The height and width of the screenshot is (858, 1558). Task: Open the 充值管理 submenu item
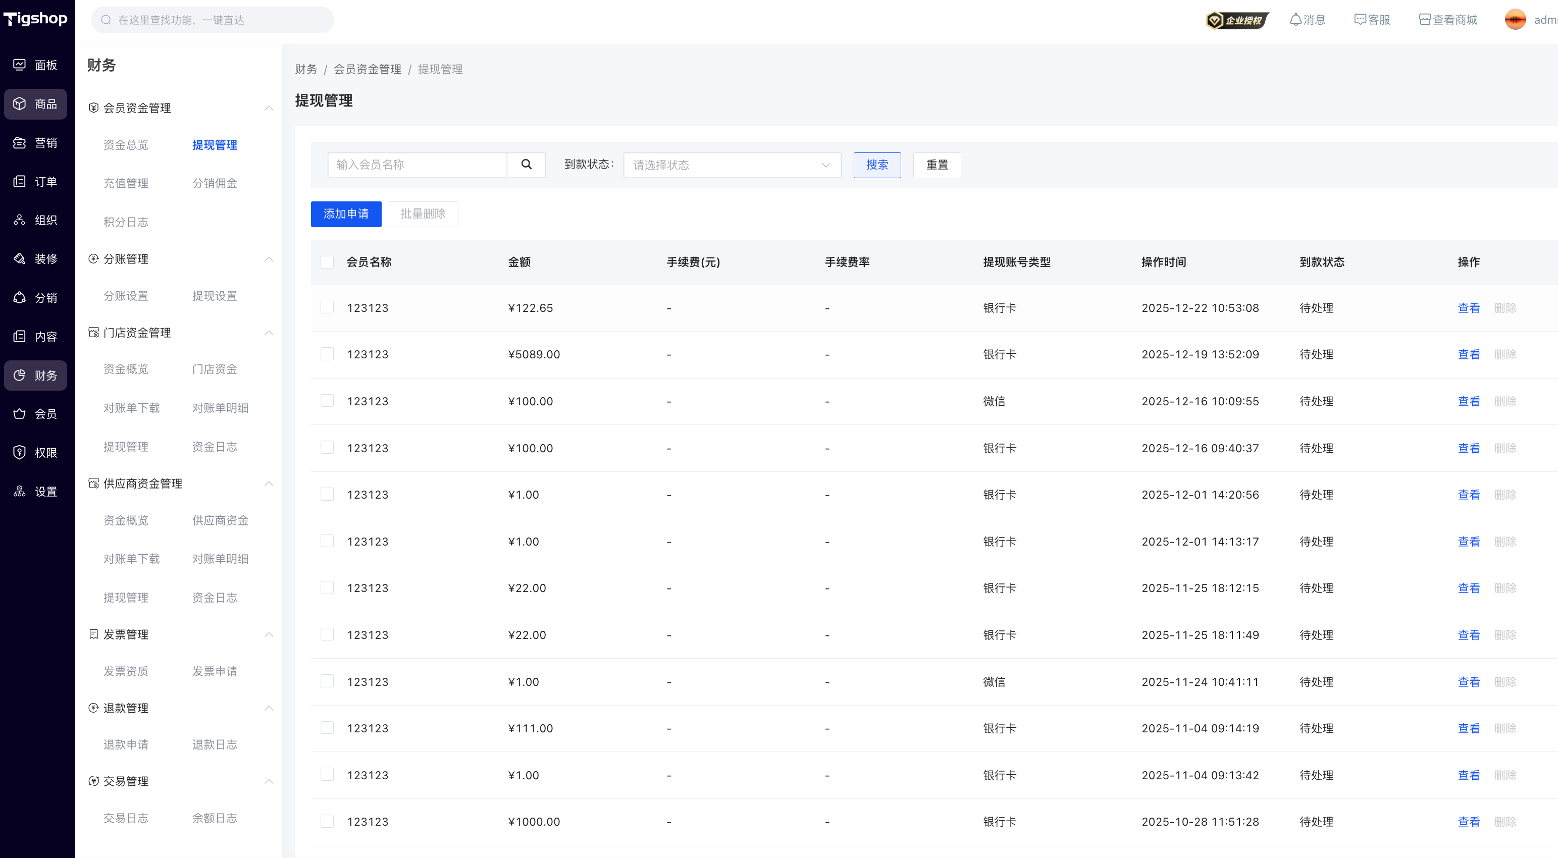click(126, 183)
